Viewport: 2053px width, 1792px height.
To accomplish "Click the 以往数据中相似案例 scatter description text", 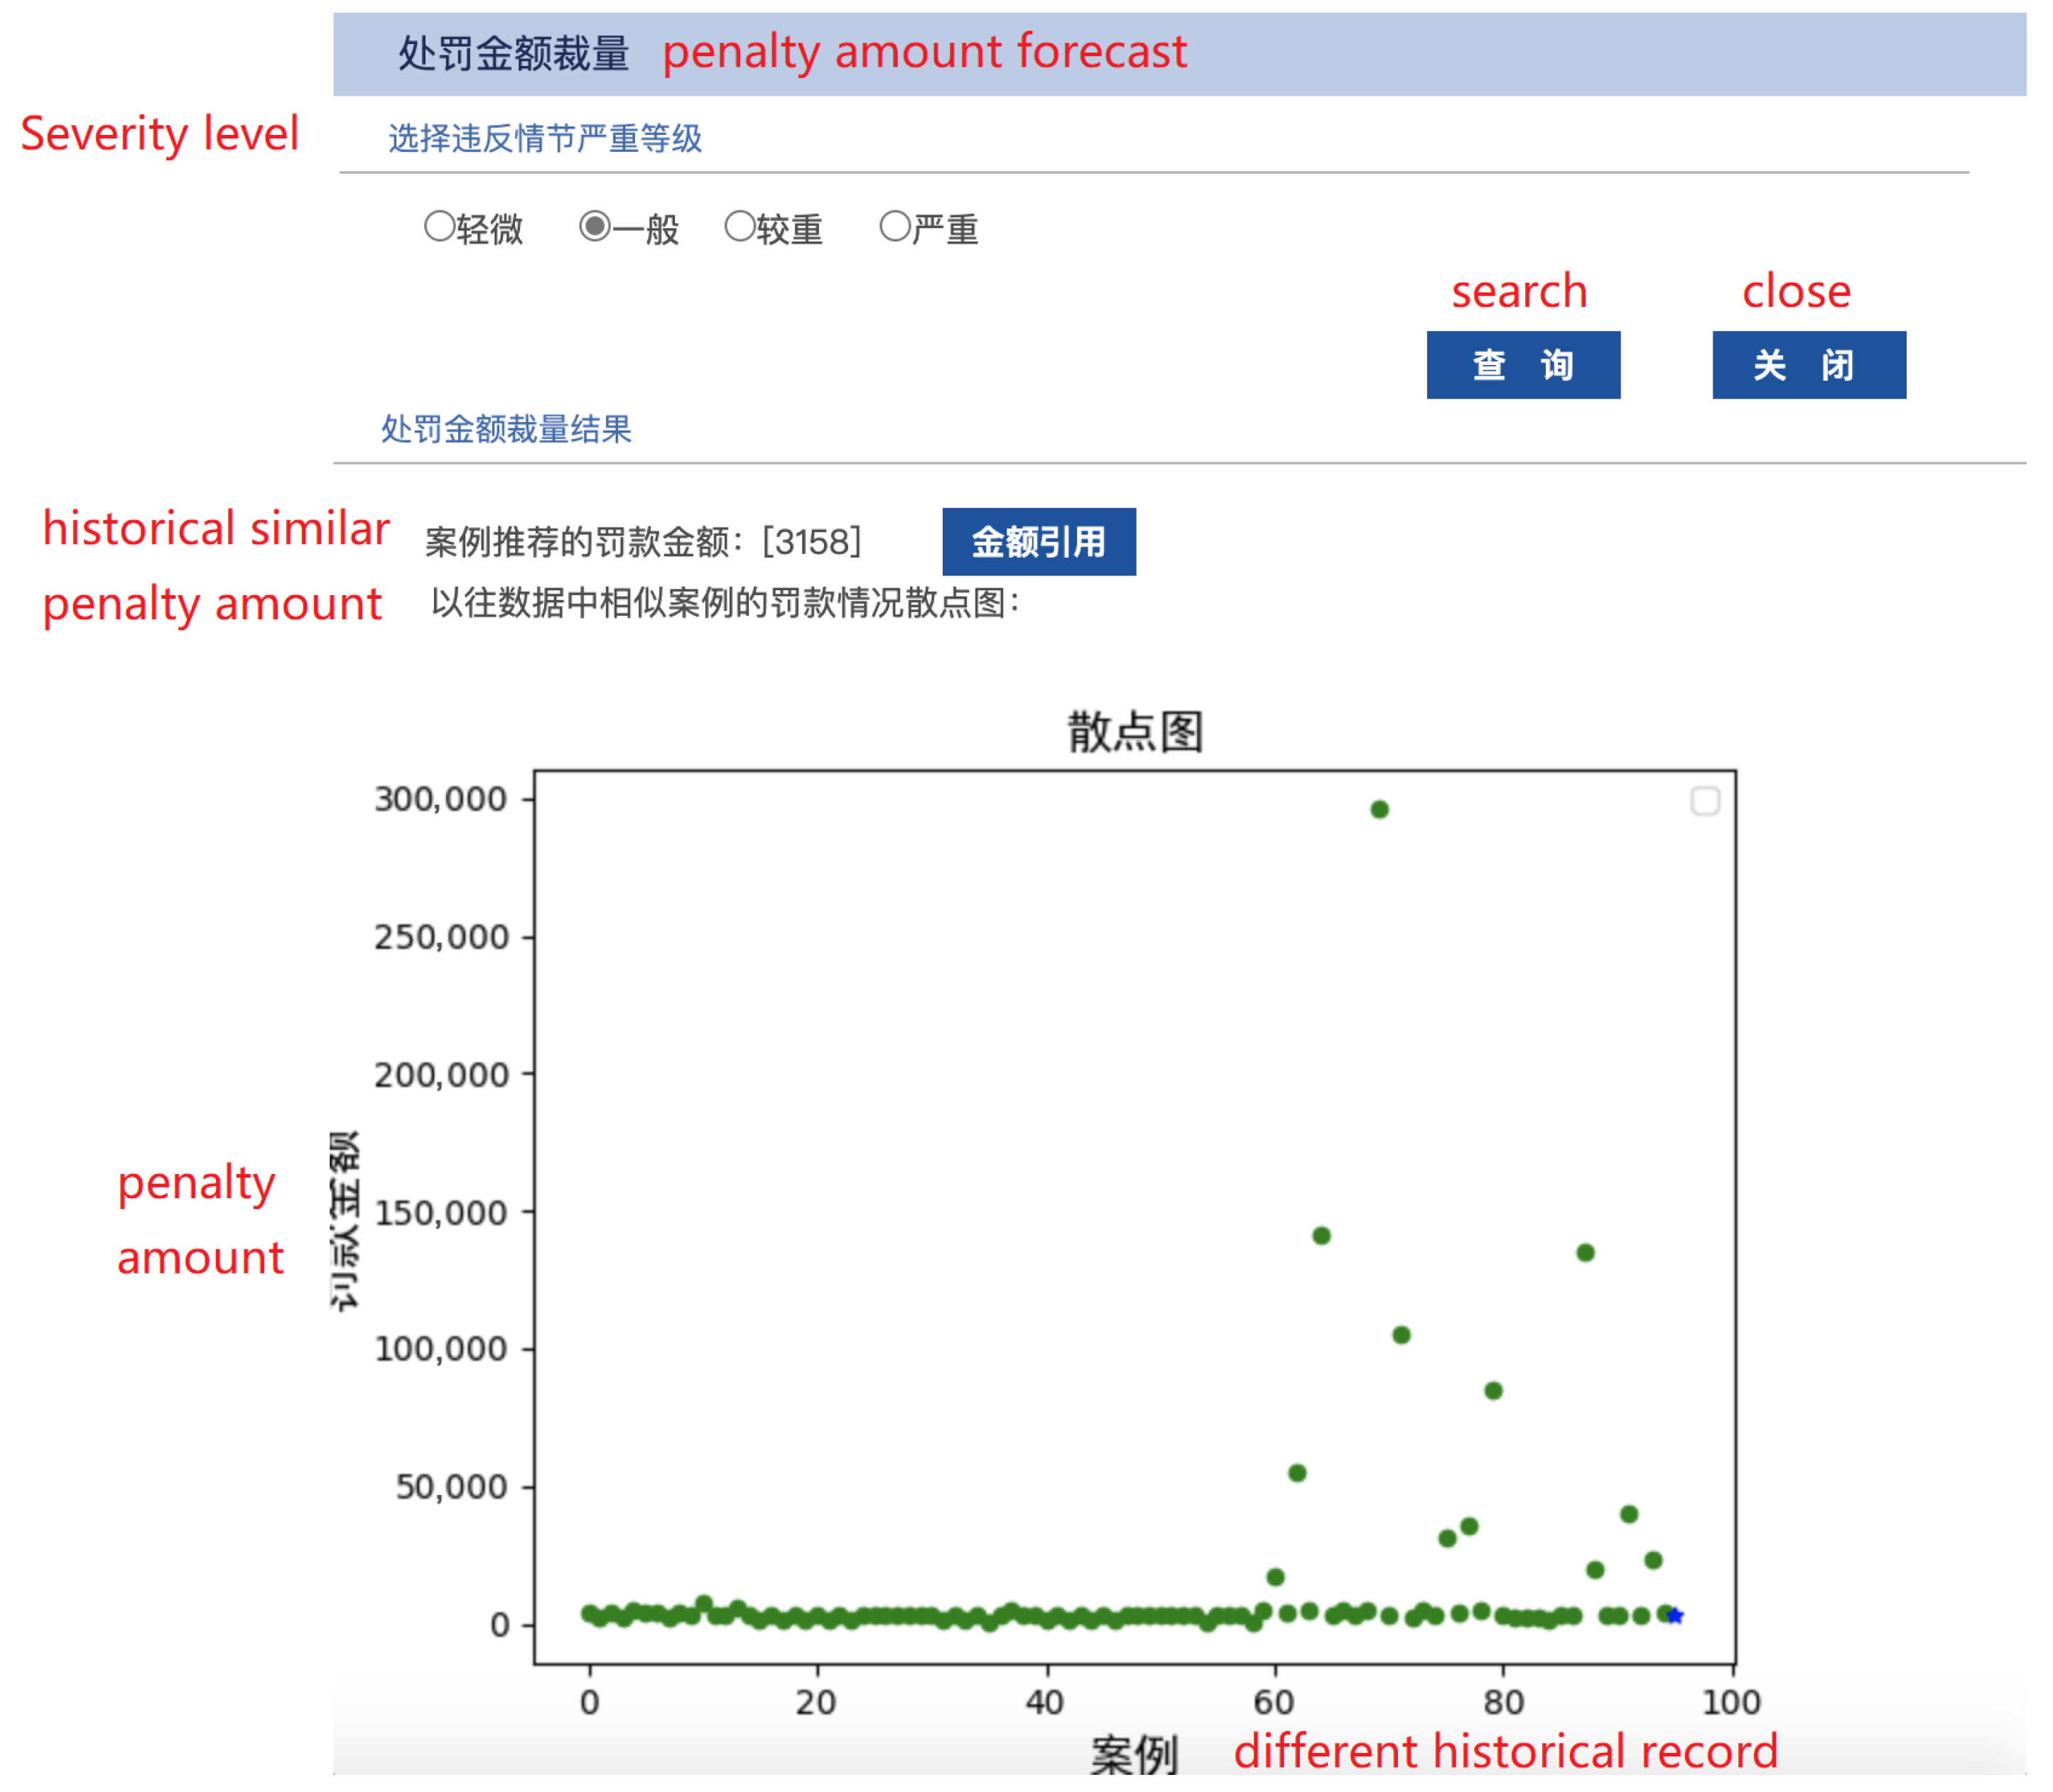I will (725, 603).
